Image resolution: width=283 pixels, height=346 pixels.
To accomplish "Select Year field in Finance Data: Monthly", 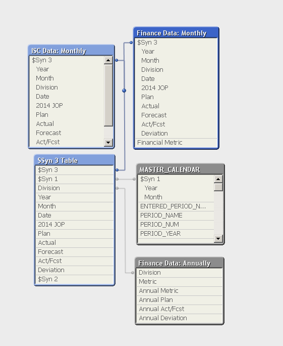I will click(x=176, y=52).
